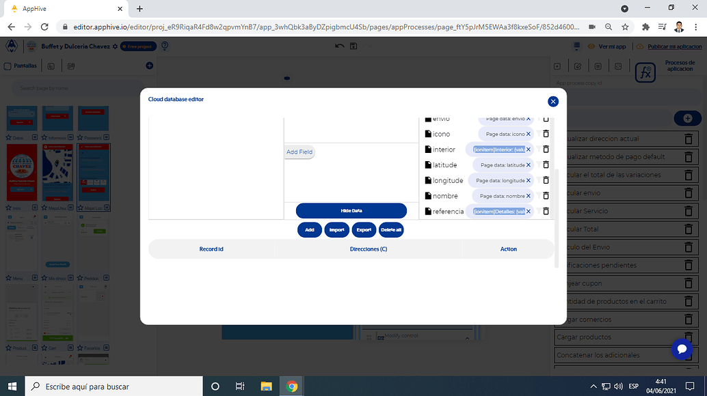The height and width of the screenshot is (396, 707).
Task: Remove the 'Page data: latitude' value chip
Action: [x=529, y=165]
